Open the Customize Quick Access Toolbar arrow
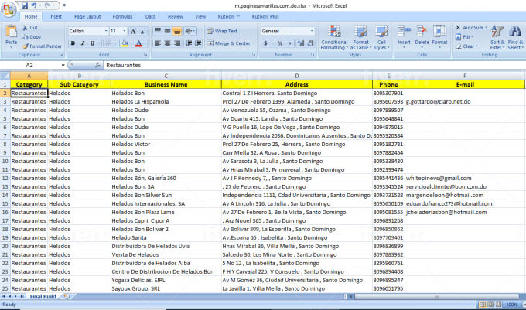The width and height of the screenshot is (526, 310). coord(64,5)
